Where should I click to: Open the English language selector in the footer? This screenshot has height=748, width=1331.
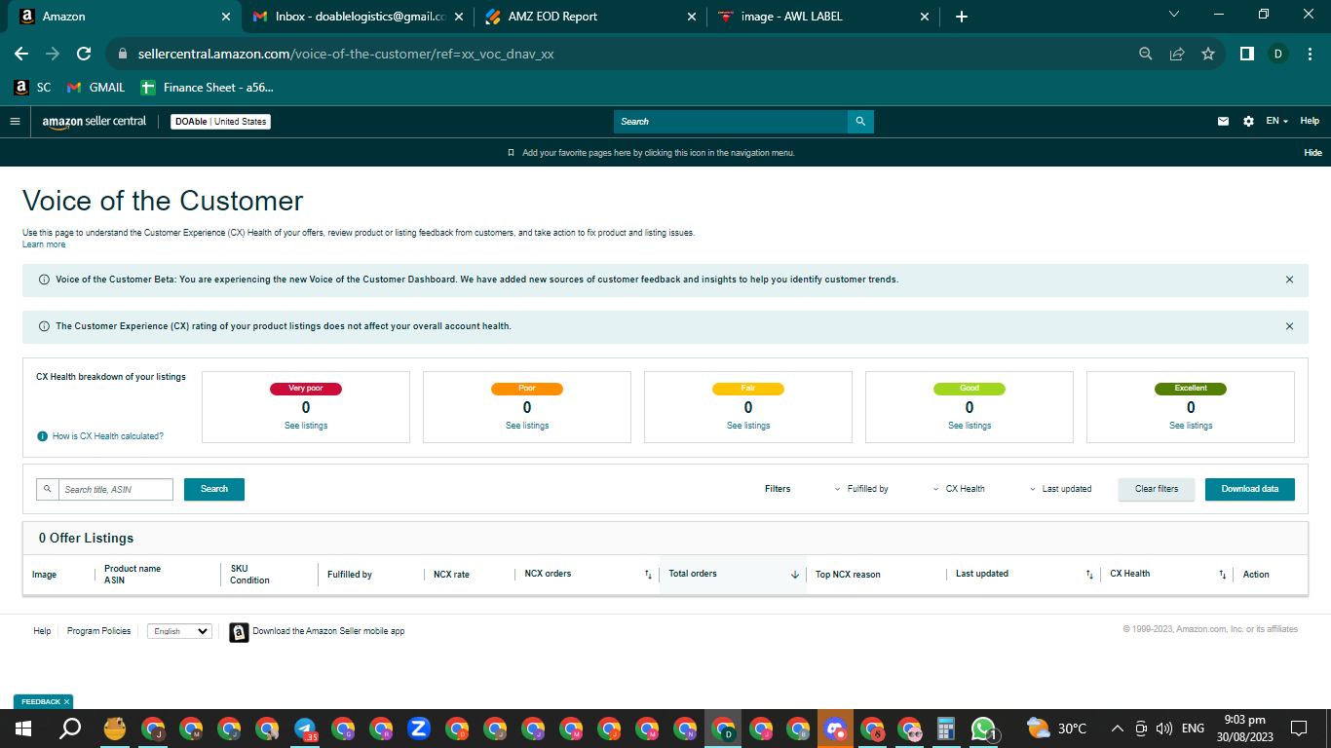tap(179, 631)
